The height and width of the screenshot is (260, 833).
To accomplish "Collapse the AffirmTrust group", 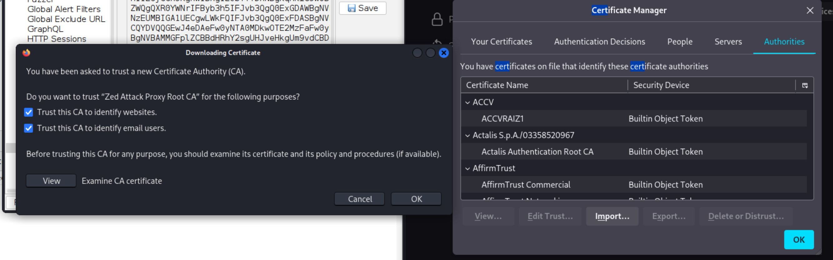I will (468, 168).
